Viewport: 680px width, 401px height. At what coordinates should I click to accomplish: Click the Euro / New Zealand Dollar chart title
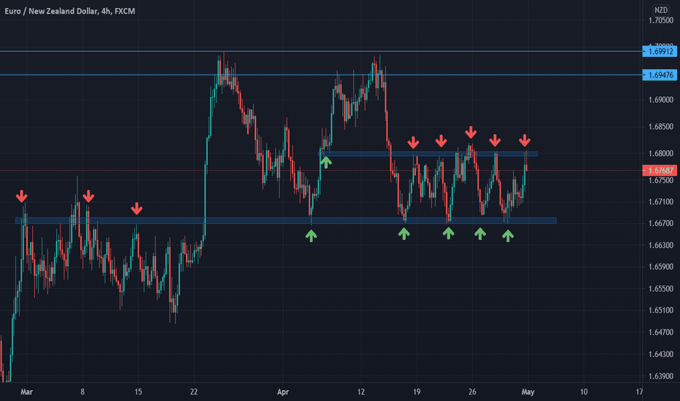tap(70, 11)
